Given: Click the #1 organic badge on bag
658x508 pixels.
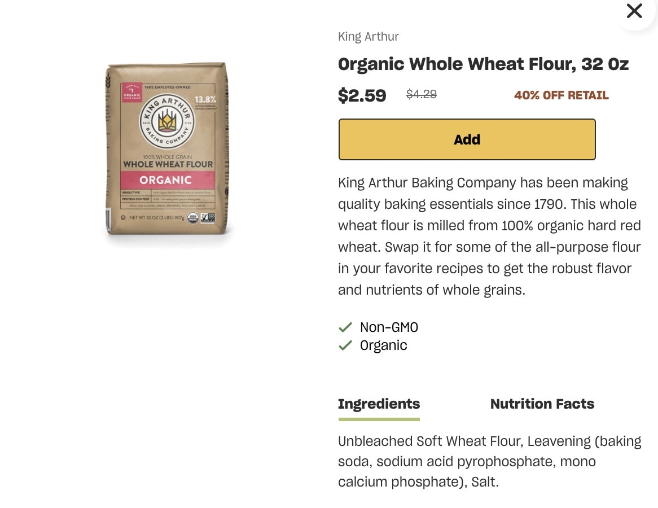Looking at the screenshot, I should tap(131, 93).
